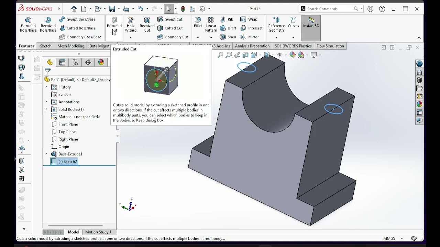Expand the History tree node
The image size is (440, 247).
tap(46, 87)
